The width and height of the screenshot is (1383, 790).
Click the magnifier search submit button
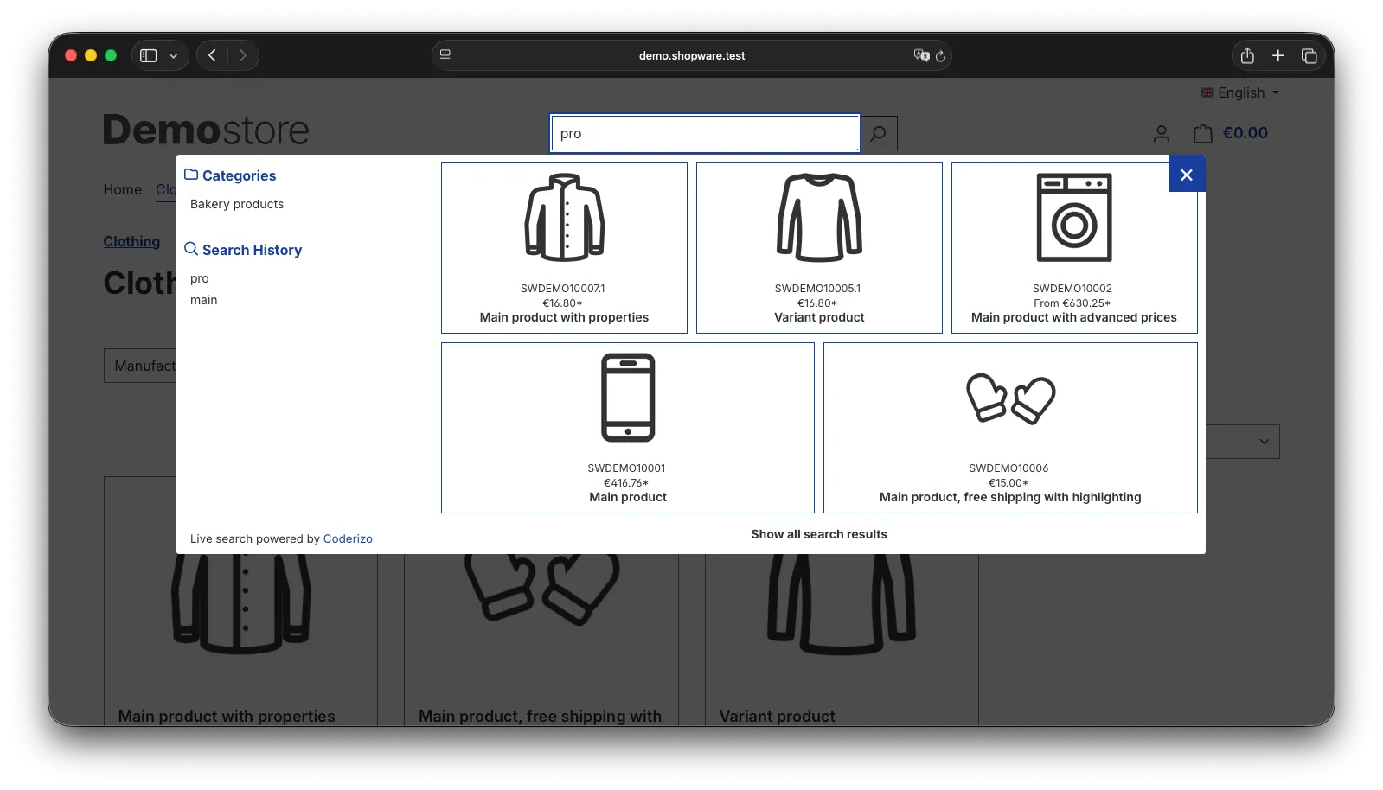(x=879, y=134)
